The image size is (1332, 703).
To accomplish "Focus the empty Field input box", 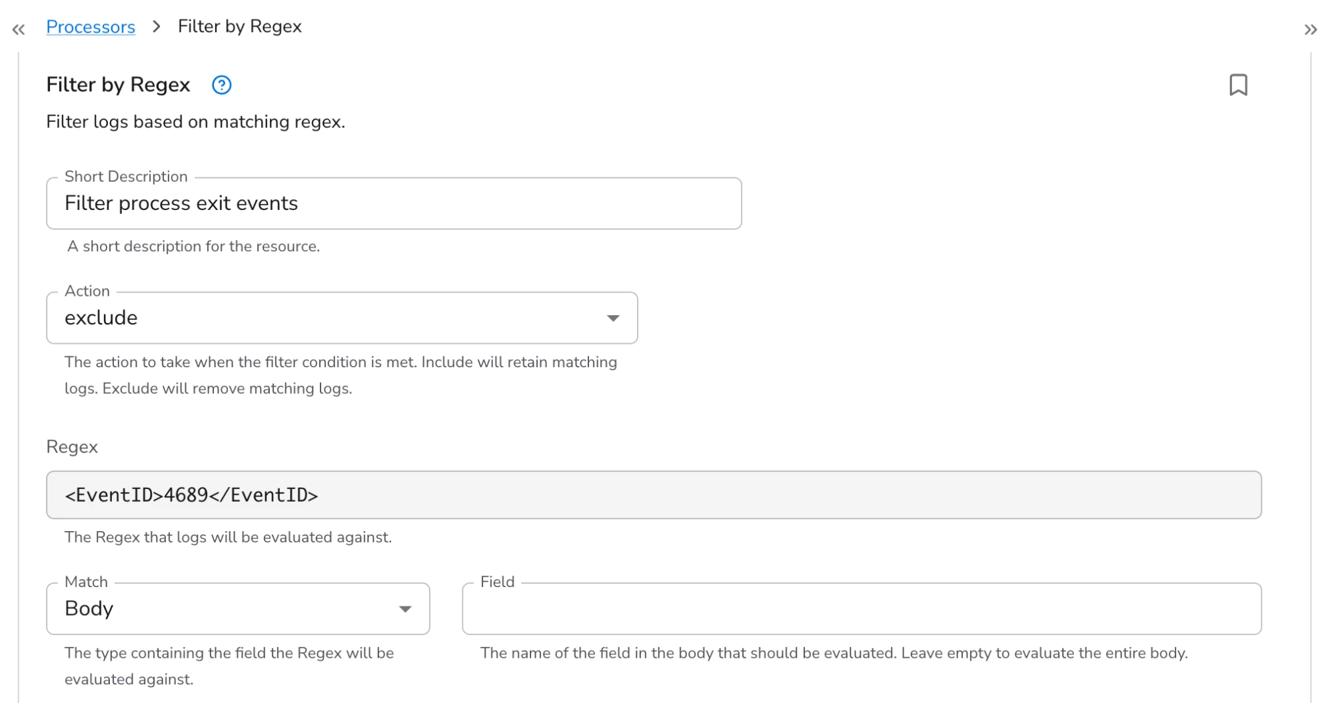I will [x=861, y=609].
